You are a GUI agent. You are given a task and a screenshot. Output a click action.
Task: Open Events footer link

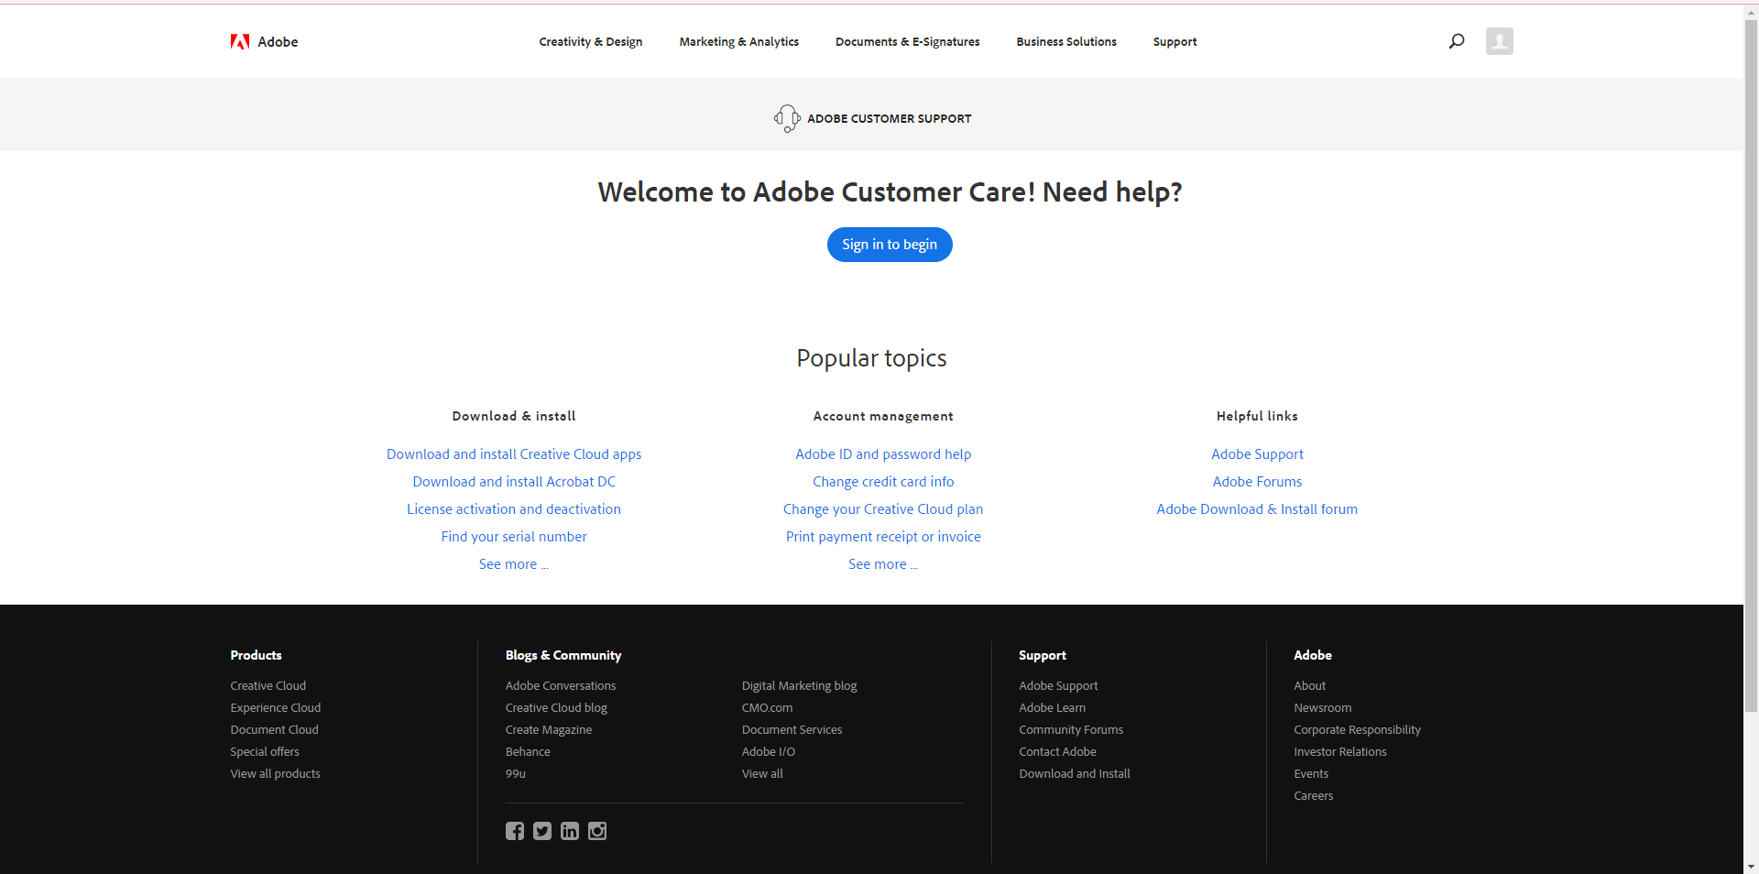click(1311, 773)
